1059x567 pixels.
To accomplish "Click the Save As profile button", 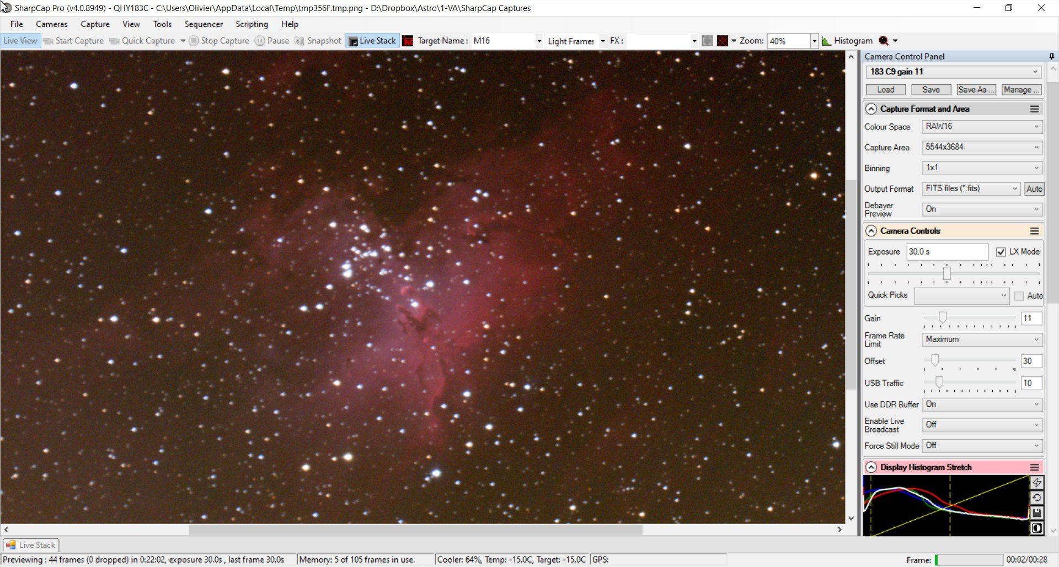I will 976,90.
